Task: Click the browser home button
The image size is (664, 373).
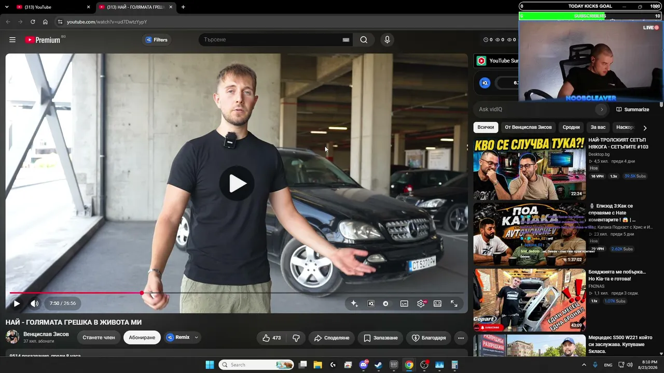Action: 45,22
